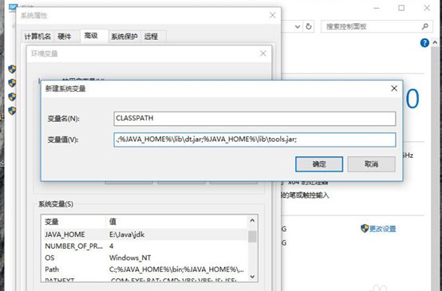Screen dimensions: 442x291
Task: Open the blue help question mark icon
Action: [x=424, y=43]
